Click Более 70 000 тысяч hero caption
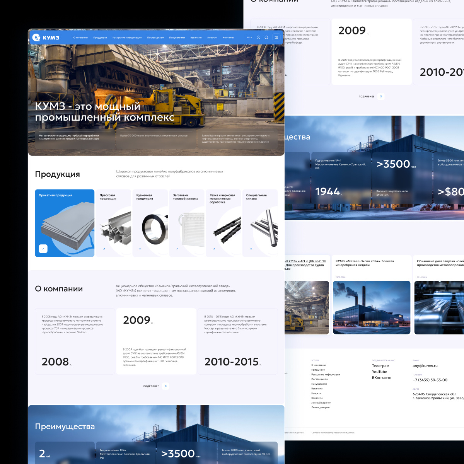Screen dimensions: 464x464 pyautogui.click(x=154, y=136)
